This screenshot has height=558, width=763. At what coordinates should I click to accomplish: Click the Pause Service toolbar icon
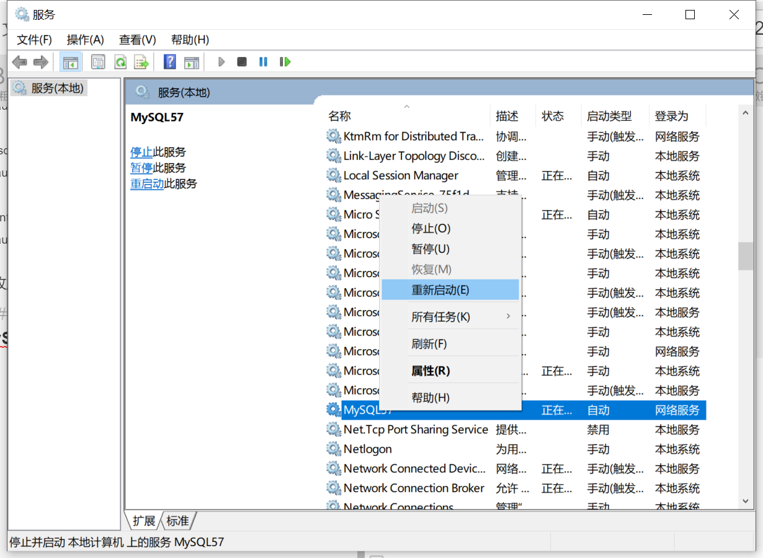(x=263, y=61)
